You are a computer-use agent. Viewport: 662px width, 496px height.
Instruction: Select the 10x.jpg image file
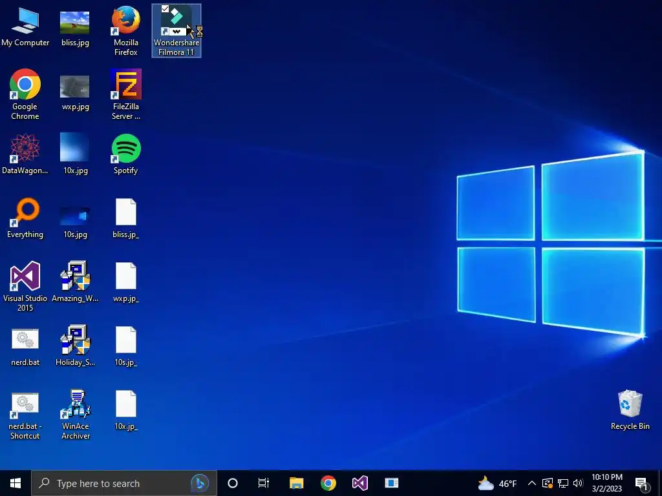(75, 154)
